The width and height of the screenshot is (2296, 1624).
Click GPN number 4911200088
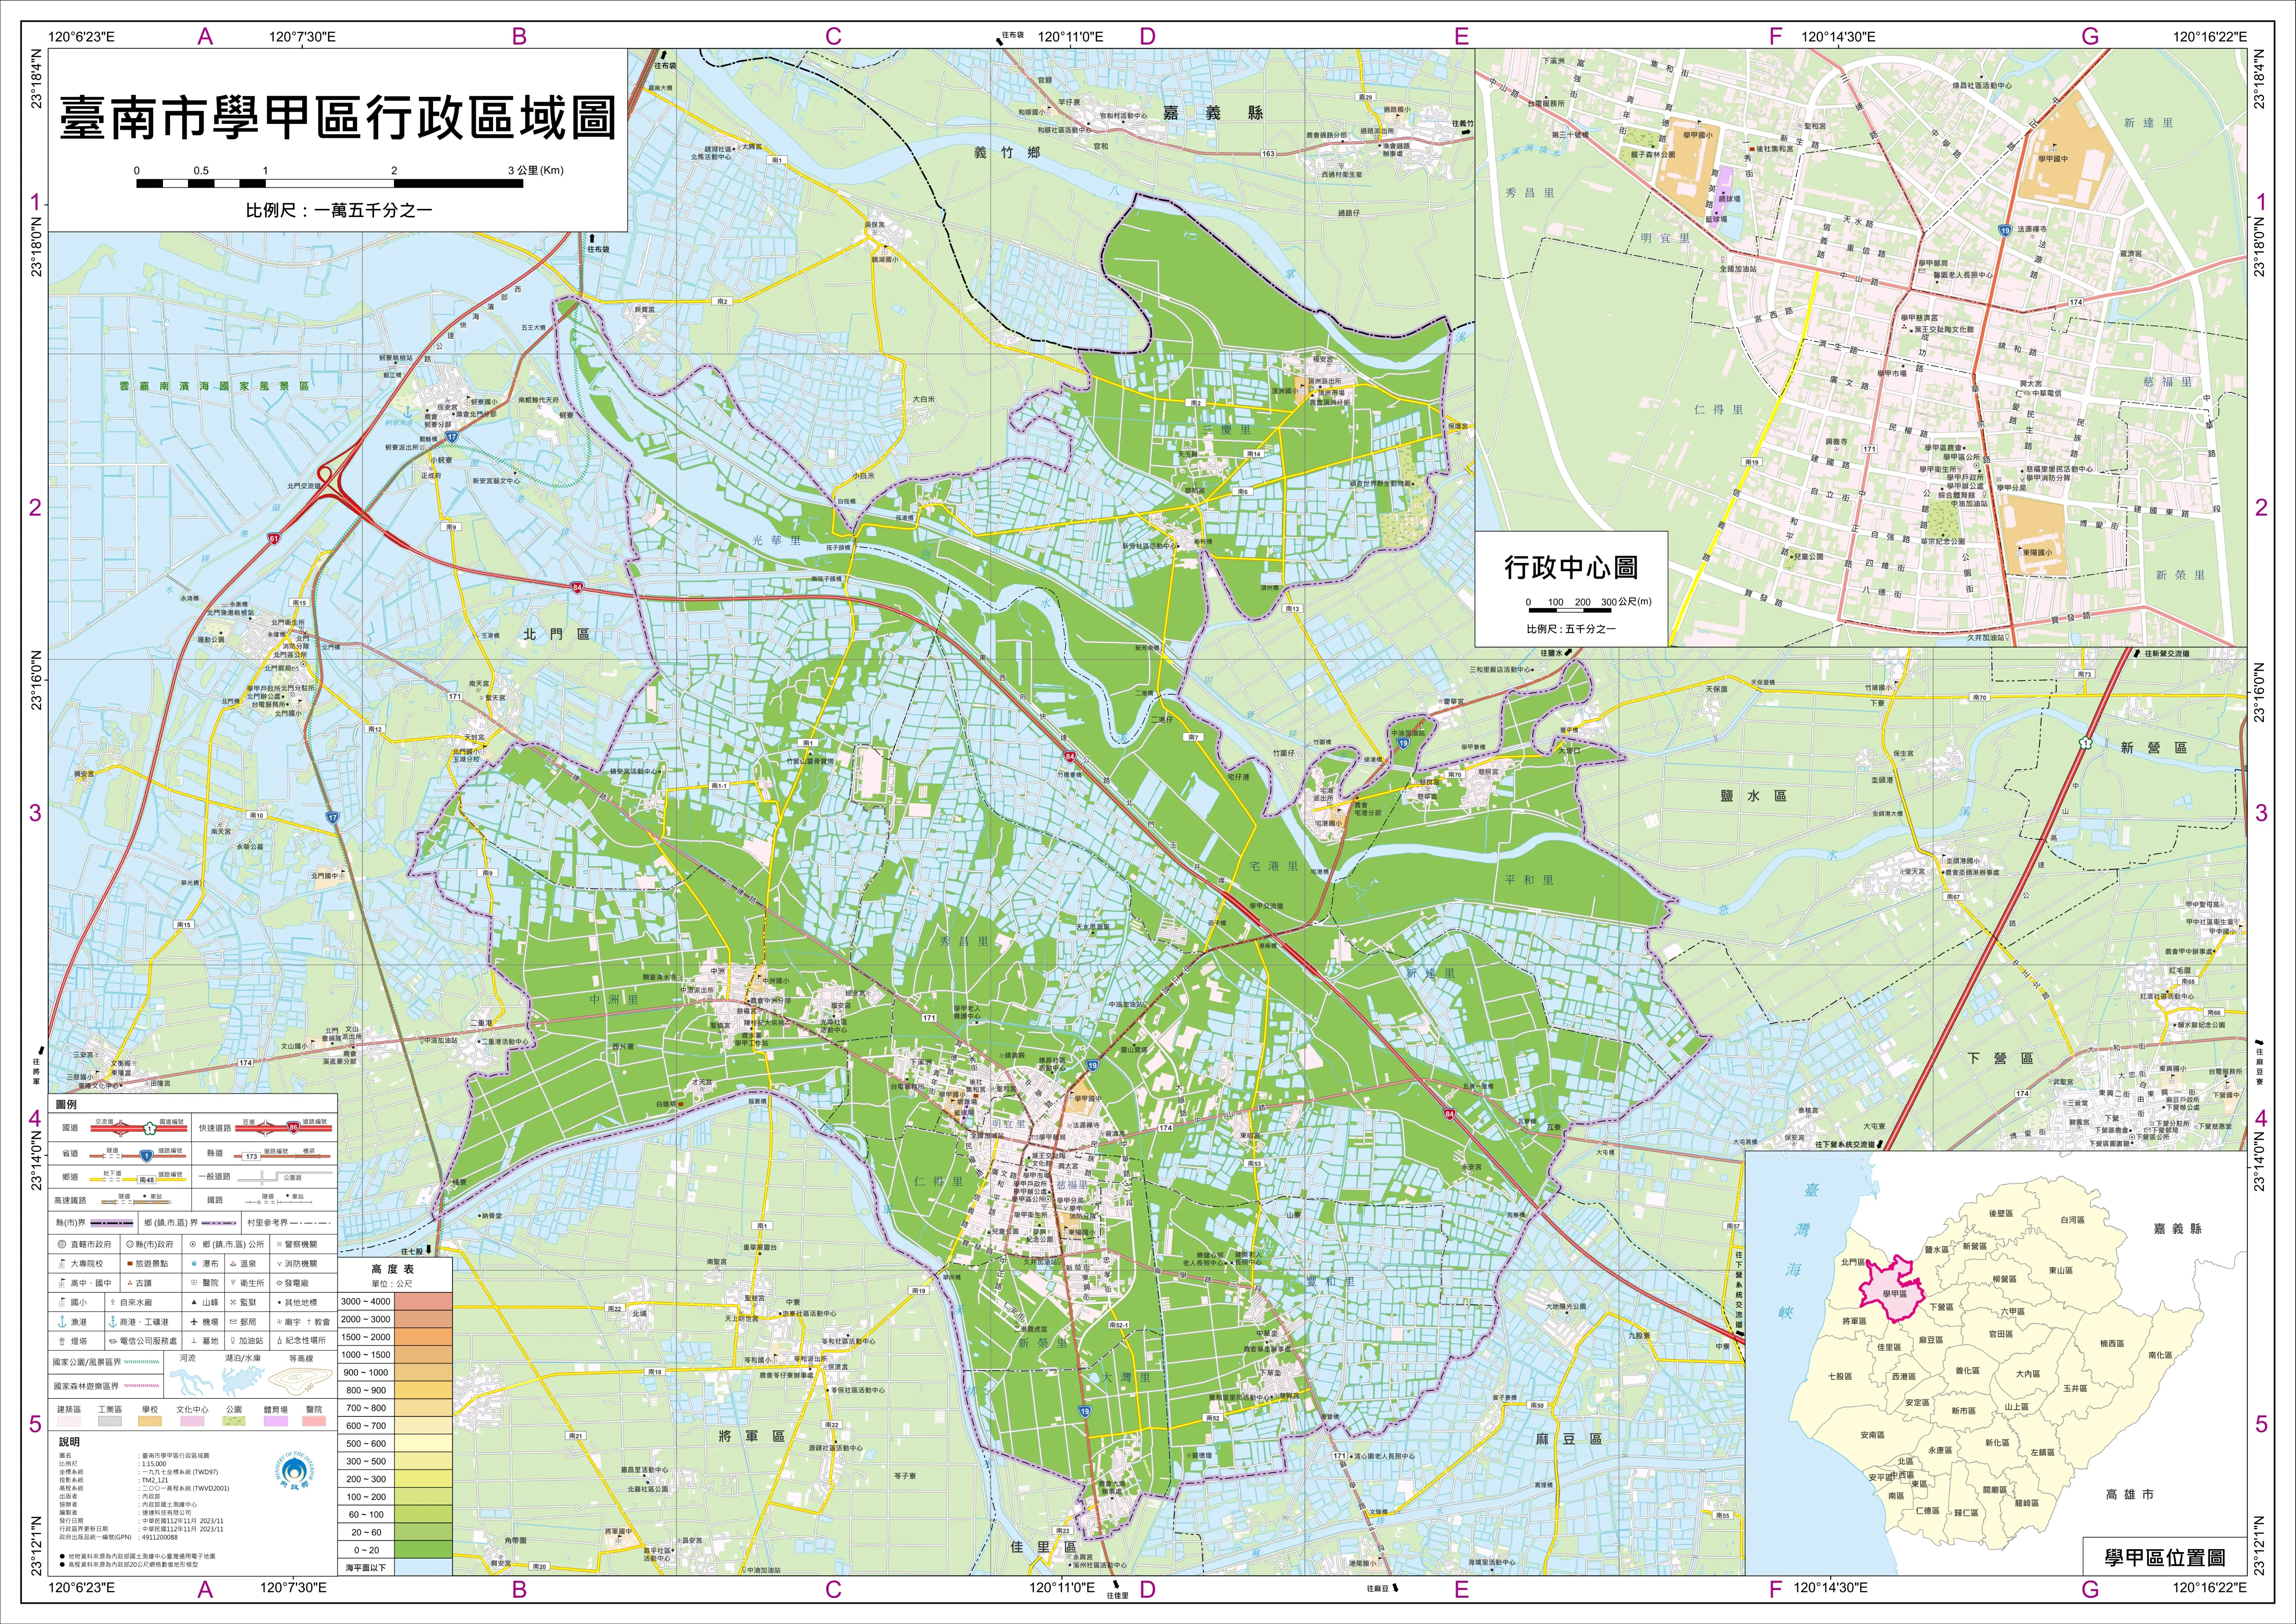(160, 1537)
